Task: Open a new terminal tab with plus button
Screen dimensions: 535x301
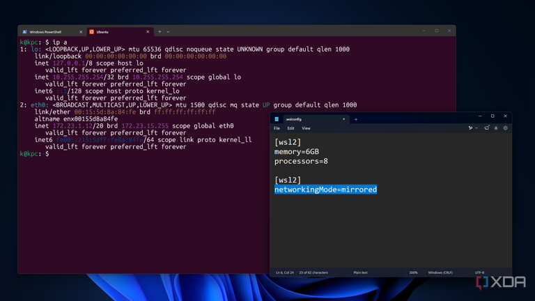Action: (x=160, y=32)
